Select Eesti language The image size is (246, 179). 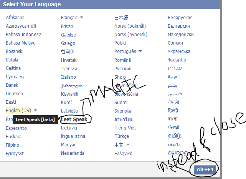click(11, 102)
